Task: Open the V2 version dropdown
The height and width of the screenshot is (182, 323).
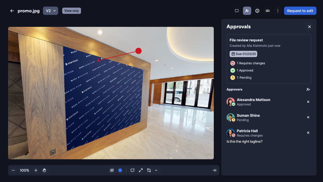Action: [51, 11]
